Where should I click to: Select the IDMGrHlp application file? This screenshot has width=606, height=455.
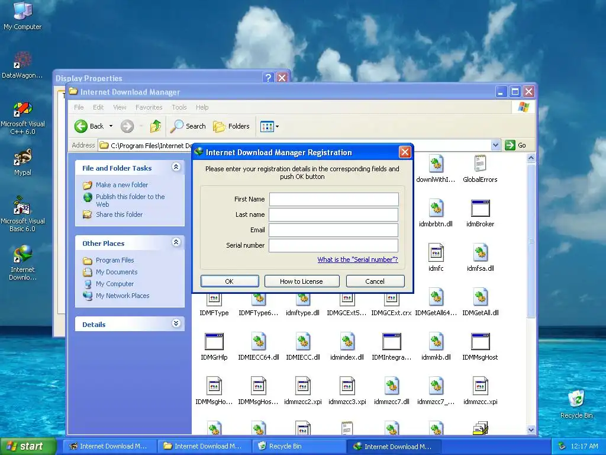214,347
